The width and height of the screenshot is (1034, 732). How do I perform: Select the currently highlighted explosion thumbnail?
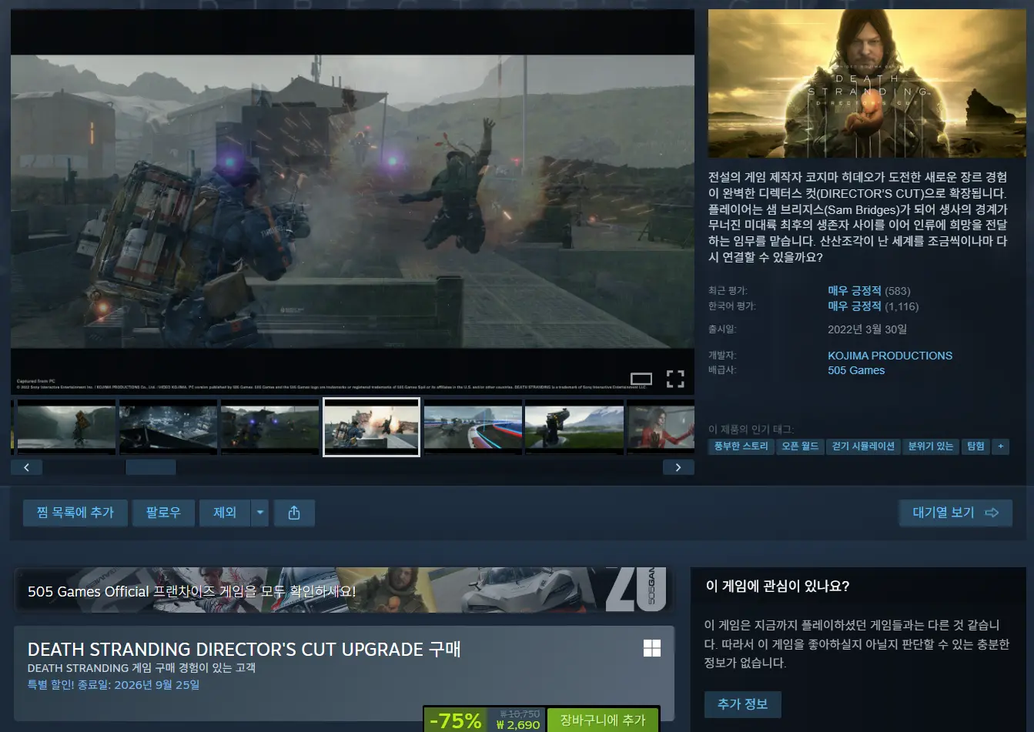(x=371, y=426)
